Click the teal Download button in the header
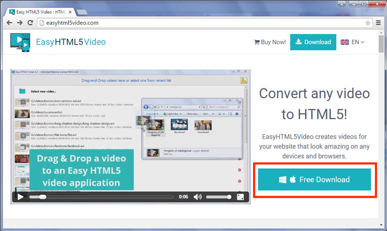Viewport: 387px width, 231px height. [x=313, y=42]
